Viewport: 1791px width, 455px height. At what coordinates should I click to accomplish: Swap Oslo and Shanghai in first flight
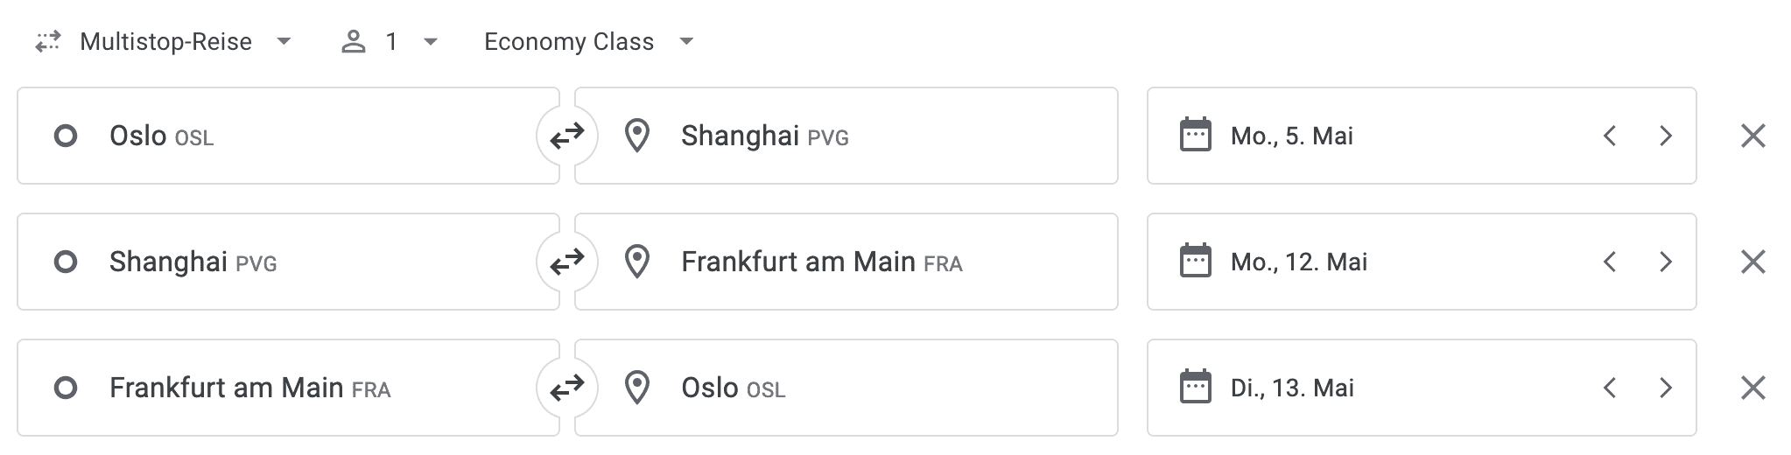pos(567,136)
